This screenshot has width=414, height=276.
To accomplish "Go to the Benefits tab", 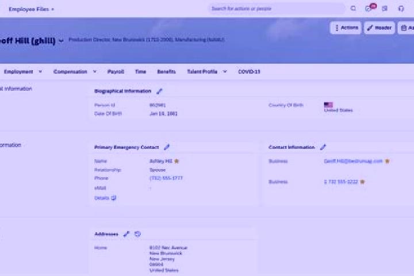I will coord(166,71).
